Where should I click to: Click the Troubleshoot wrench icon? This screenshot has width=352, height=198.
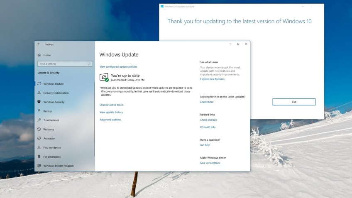[39, 120]
